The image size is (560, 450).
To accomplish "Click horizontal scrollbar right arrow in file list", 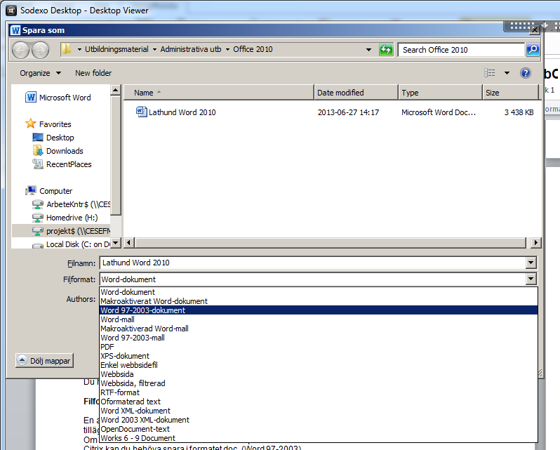I will pyautogui.click(x=535, y=243).
